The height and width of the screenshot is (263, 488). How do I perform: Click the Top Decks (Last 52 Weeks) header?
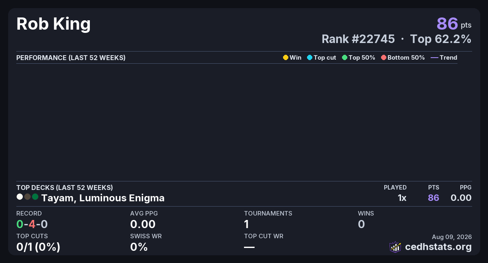[65, 188]
